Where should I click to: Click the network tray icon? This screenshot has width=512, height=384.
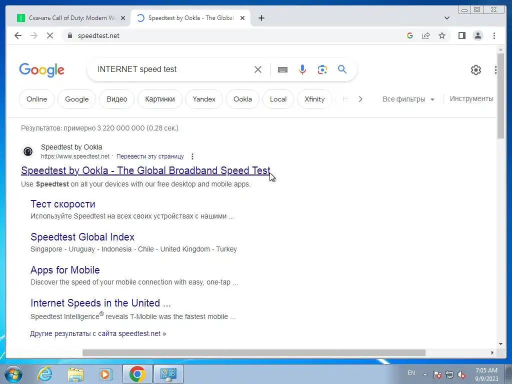(x=449, y=374)
